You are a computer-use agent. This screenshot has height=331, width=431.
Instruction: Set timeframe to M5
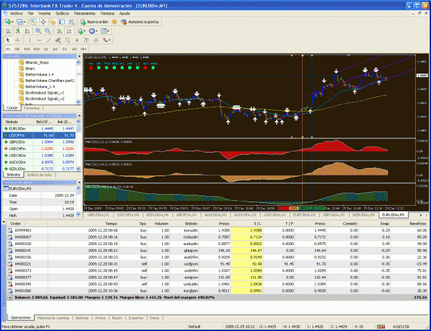pos(17,49)
